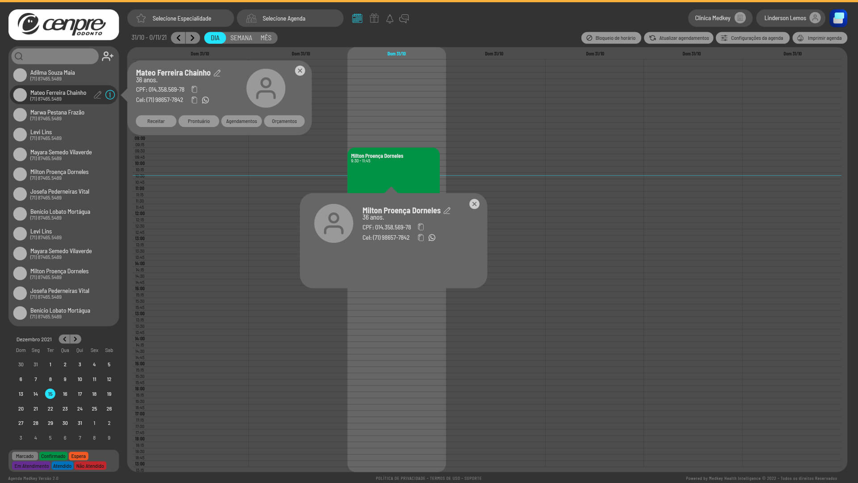Image resolution: width=858 pixels, height=483 pixels.
Task: Click Bloqueio de horário button
Action: coord(611,38)
